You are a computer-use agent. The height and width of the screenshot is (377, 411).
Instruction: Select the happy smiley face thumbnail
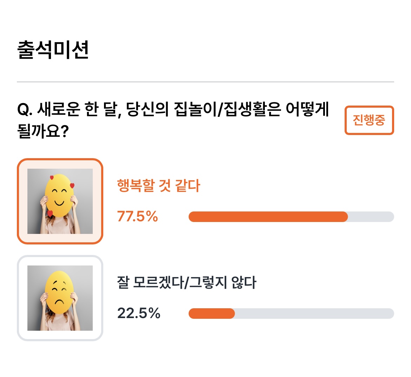click(60, 201)
